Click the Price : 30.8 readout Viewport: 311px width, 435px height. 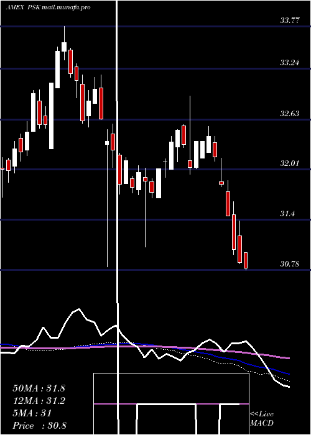(x=39, y=426)
